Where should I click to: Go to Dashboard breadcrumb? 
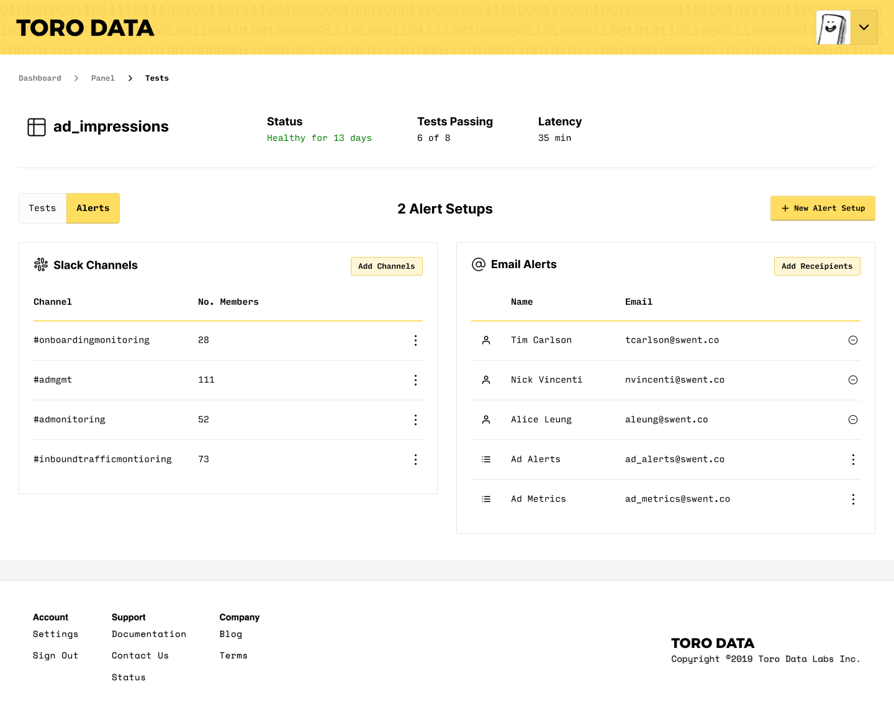click(x=40, y=78)
